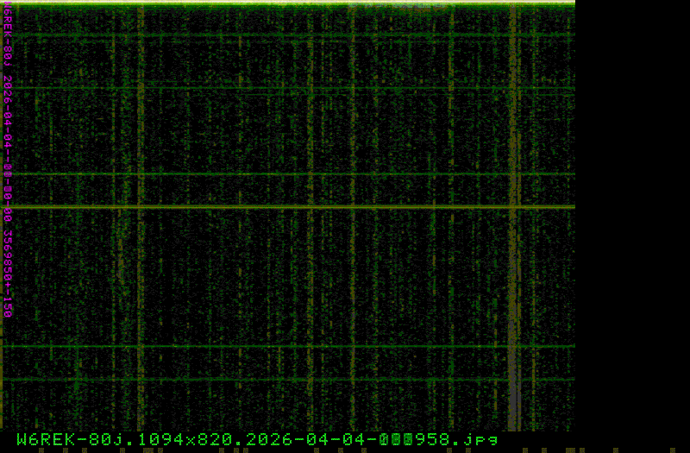This screenshot has width=690, height=453.
Task: Click the dotted marker row below the filename
Action: 345,450
